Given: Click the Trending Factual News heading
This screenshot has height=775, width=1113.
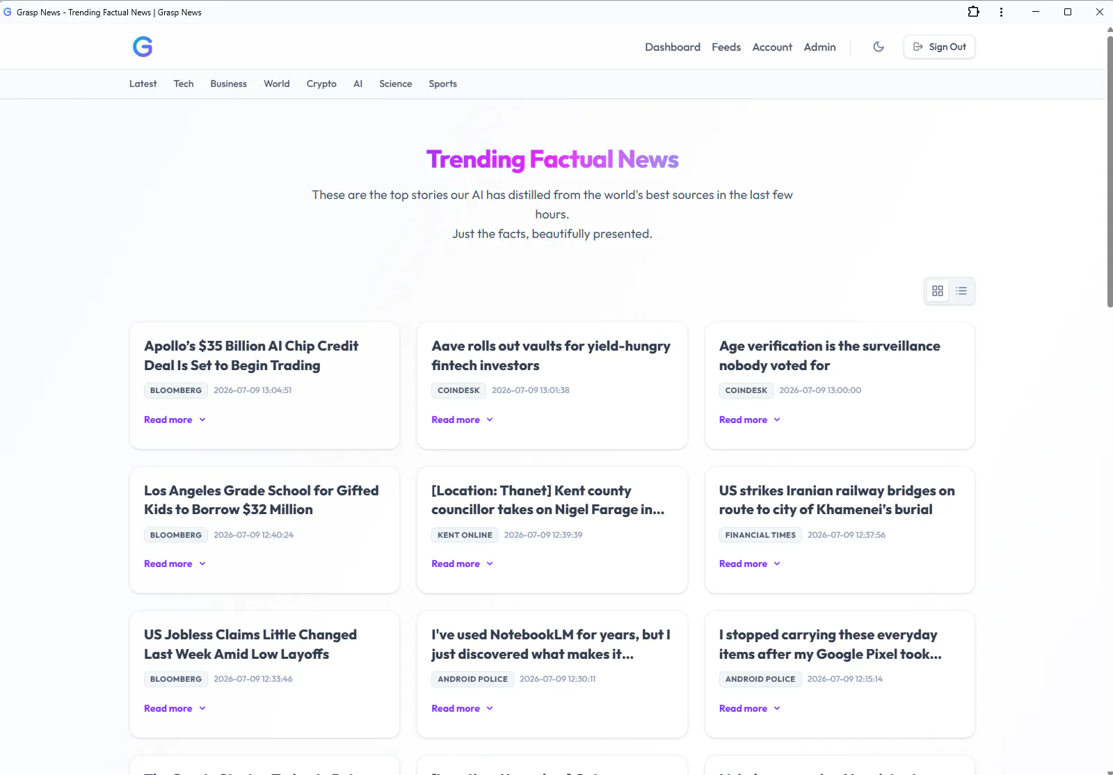Looking at the screenshot, I should click(x=552, y=159).
